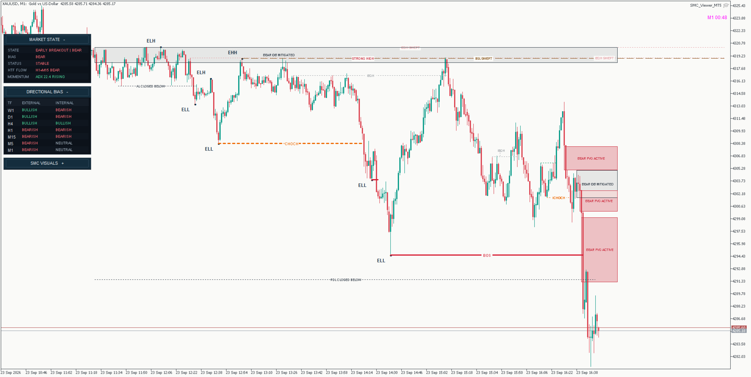Click the BSL SWEPT label
751x377 pixels.
pos(483,59)
